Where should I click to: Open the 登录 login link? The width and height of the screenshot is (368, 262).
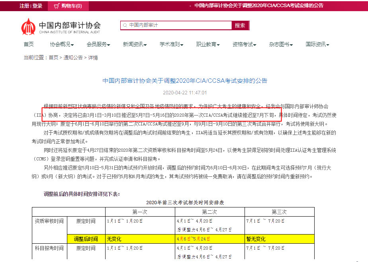click(x=37, y=6)
